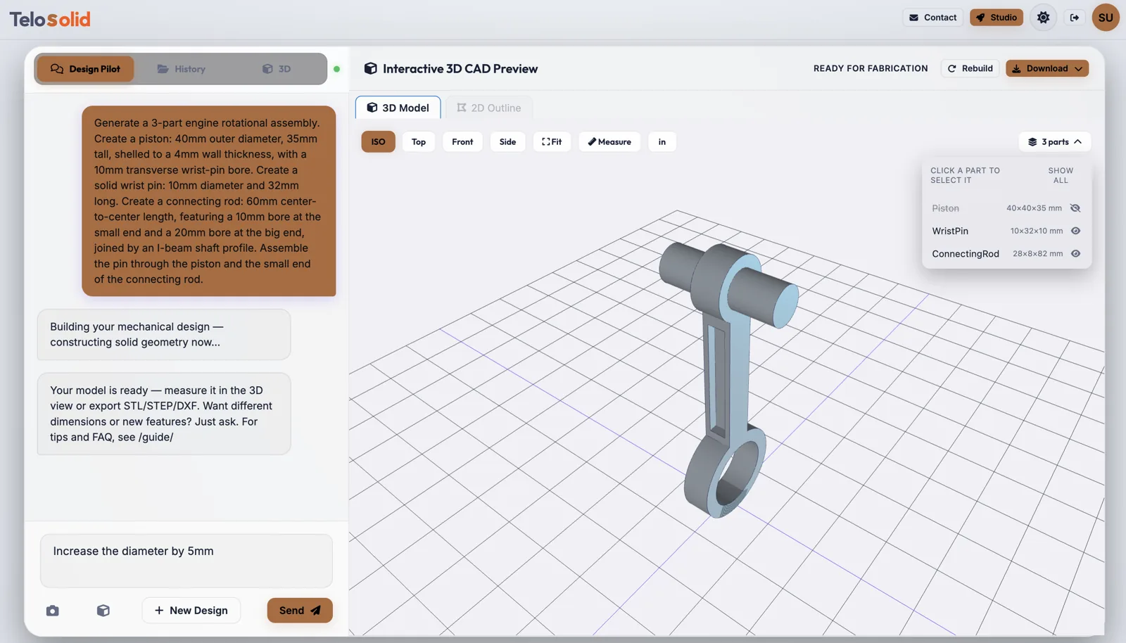Image resolution: width=1126 pixels, height=643 pixels.
Task: Click 'READY FOR FABRICATION' status text
Action: coord(871,68)
